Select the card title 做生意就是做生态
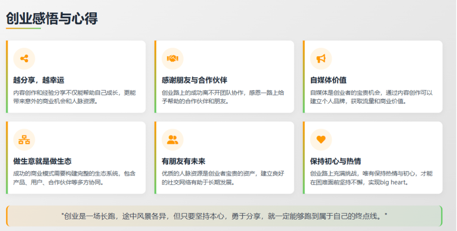The height and width of the screenshot is (231, 457). pyautogui.click(x=42, y=161)
